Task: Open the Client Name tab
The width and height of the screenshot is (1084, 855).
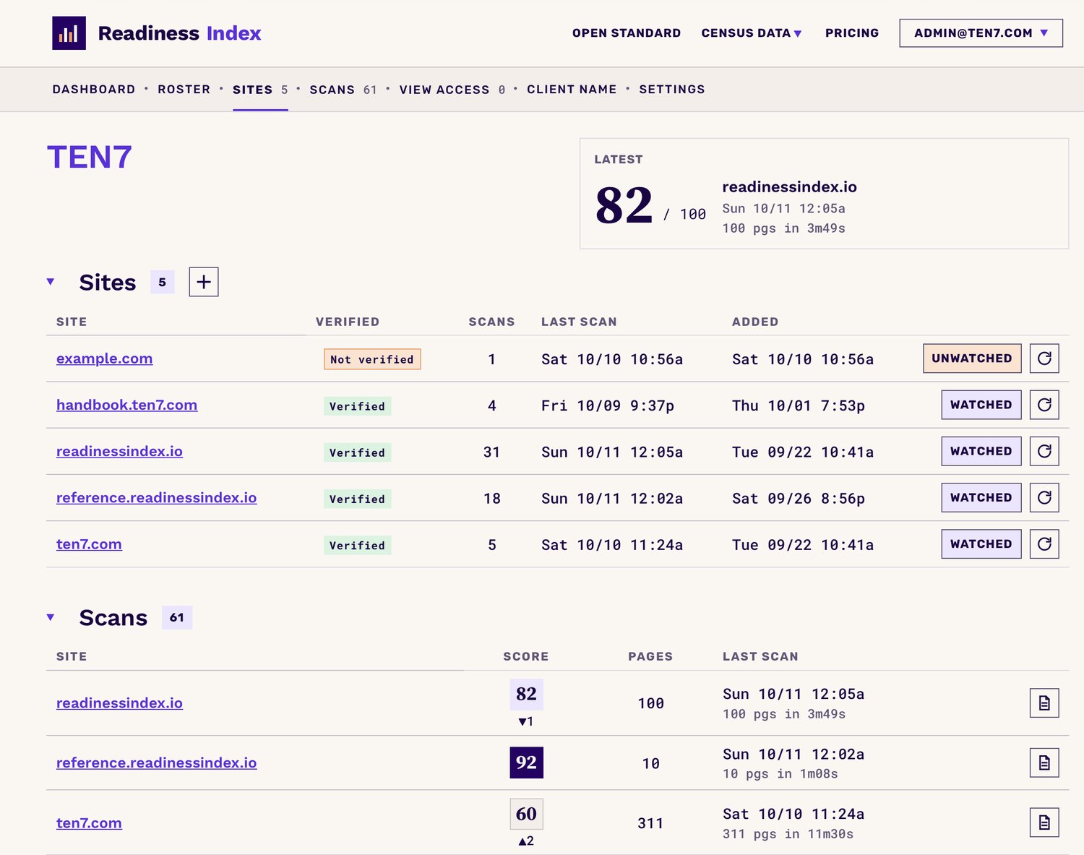Action: click(572, 90)
